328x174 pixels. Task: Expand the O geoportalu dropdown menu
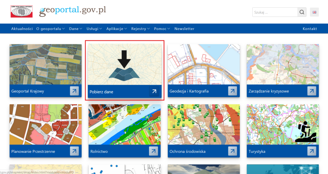[x=50, y=29]
